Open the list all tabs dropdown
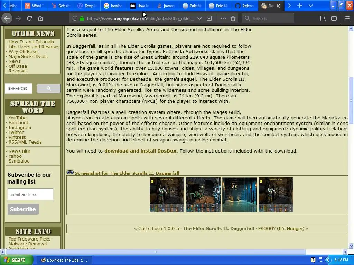The height and width of the screenshot is (265, 354). (x=311, y=6)
